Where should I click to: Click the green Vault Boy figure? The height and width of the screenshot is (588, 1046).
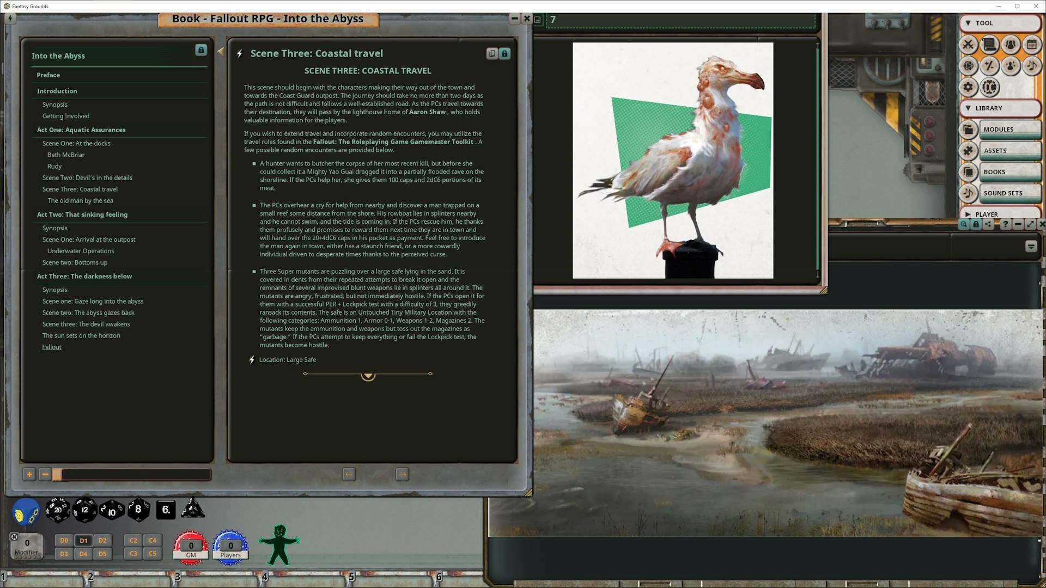279,545
